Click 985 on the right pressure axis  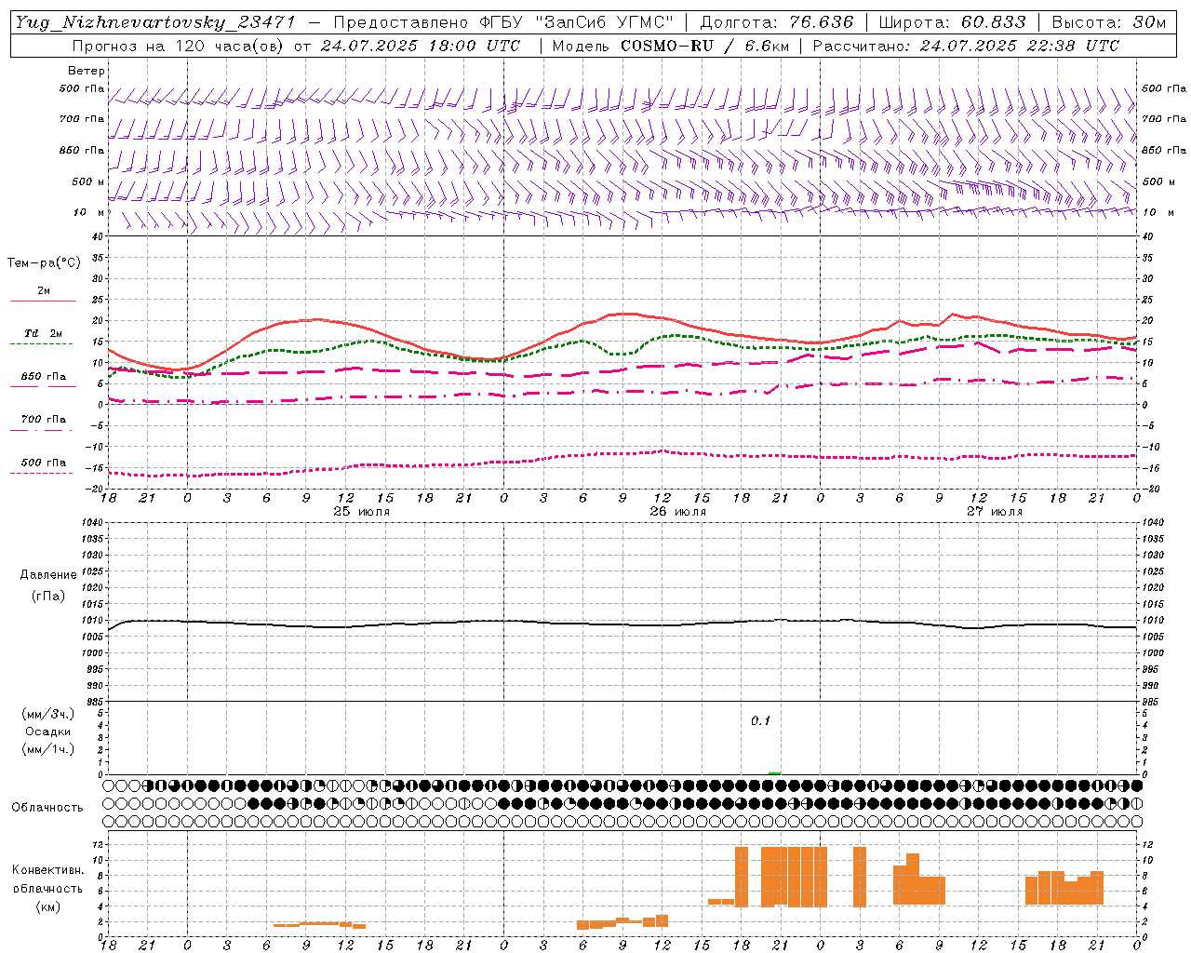1151,702
